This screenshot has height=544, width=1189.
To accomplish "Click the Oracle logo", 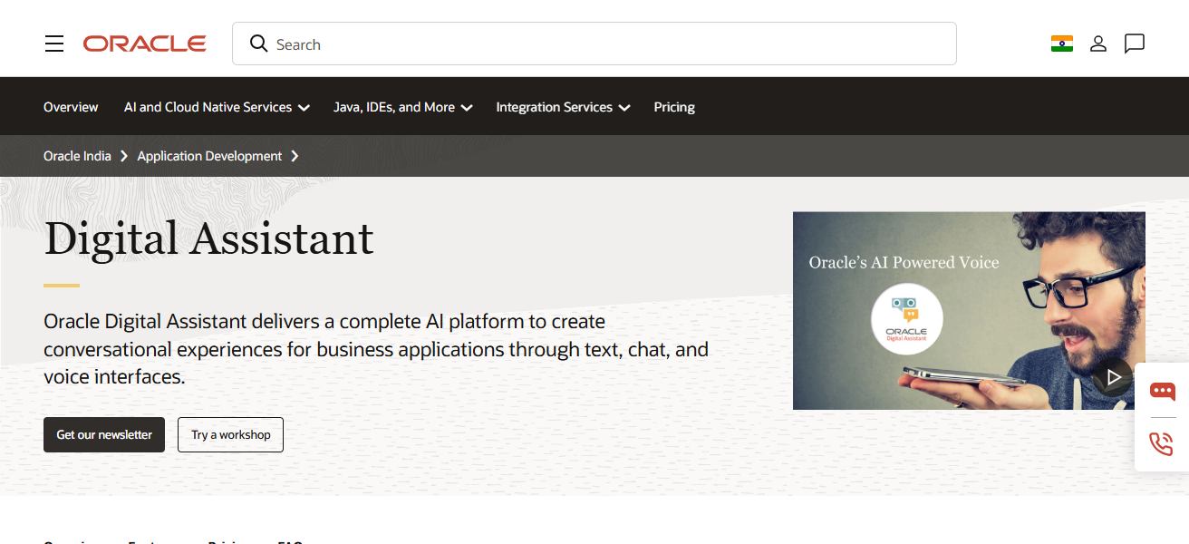I will (145, 44).
